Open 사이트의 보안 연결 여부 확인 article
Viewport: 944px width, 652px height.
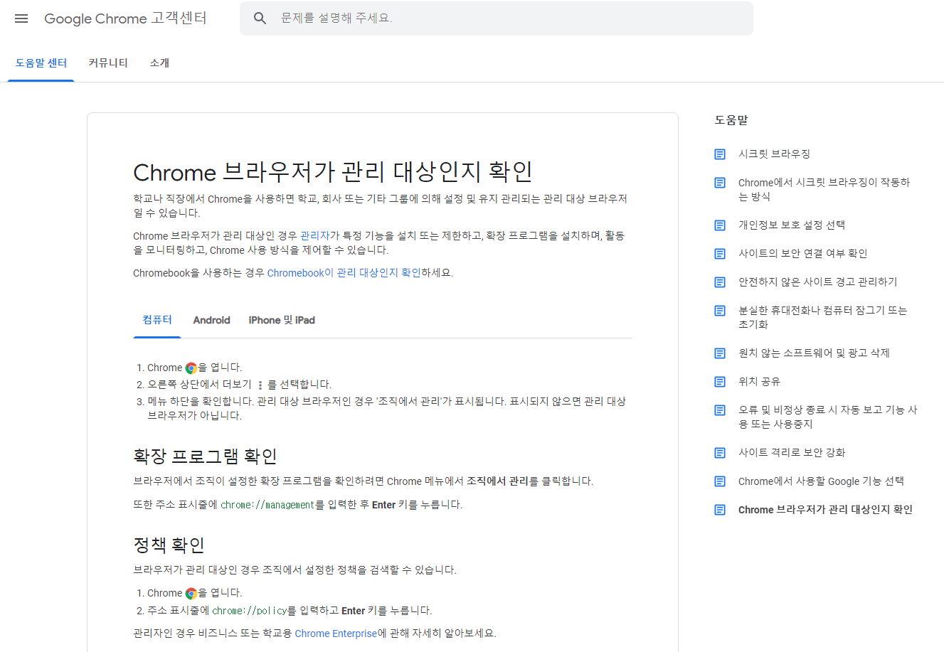[x=802, y=253]
